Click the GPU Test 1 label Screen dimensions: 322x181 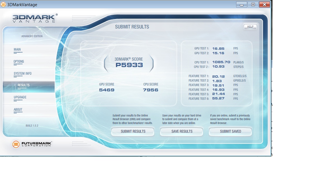click(202, 48)
